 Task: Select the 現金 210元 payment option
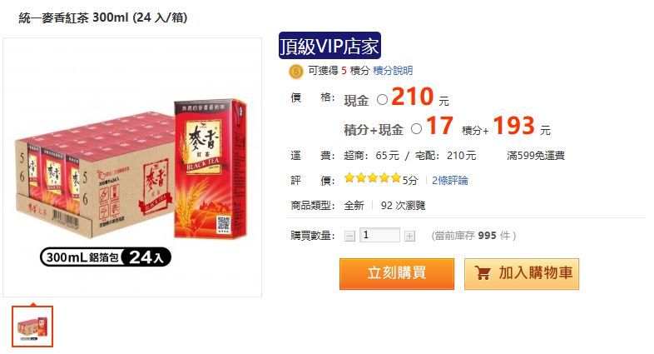coord(382,100)
